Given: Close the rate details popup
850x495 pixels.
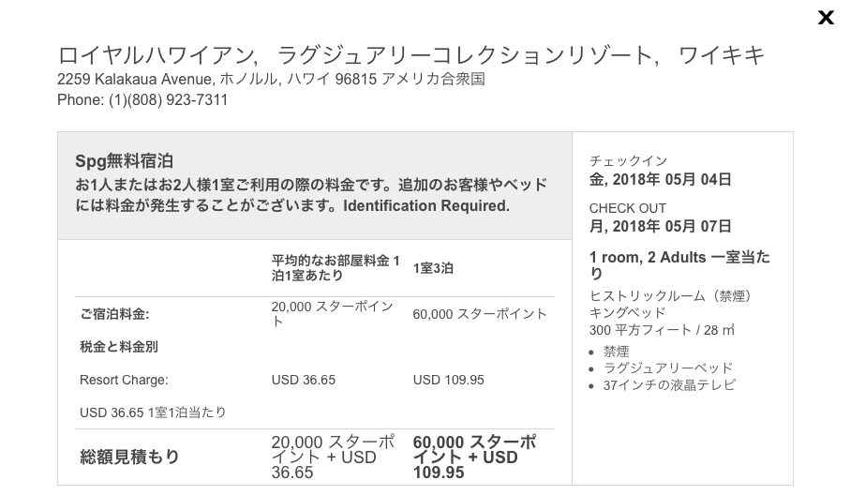Looking at the screenshot, I should (826, 18).
